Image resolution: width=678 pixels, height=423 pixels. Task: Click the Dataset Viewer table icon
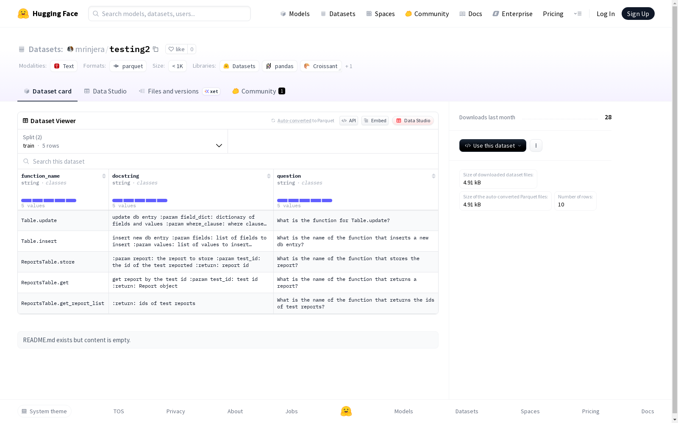(x=25, y=121)
